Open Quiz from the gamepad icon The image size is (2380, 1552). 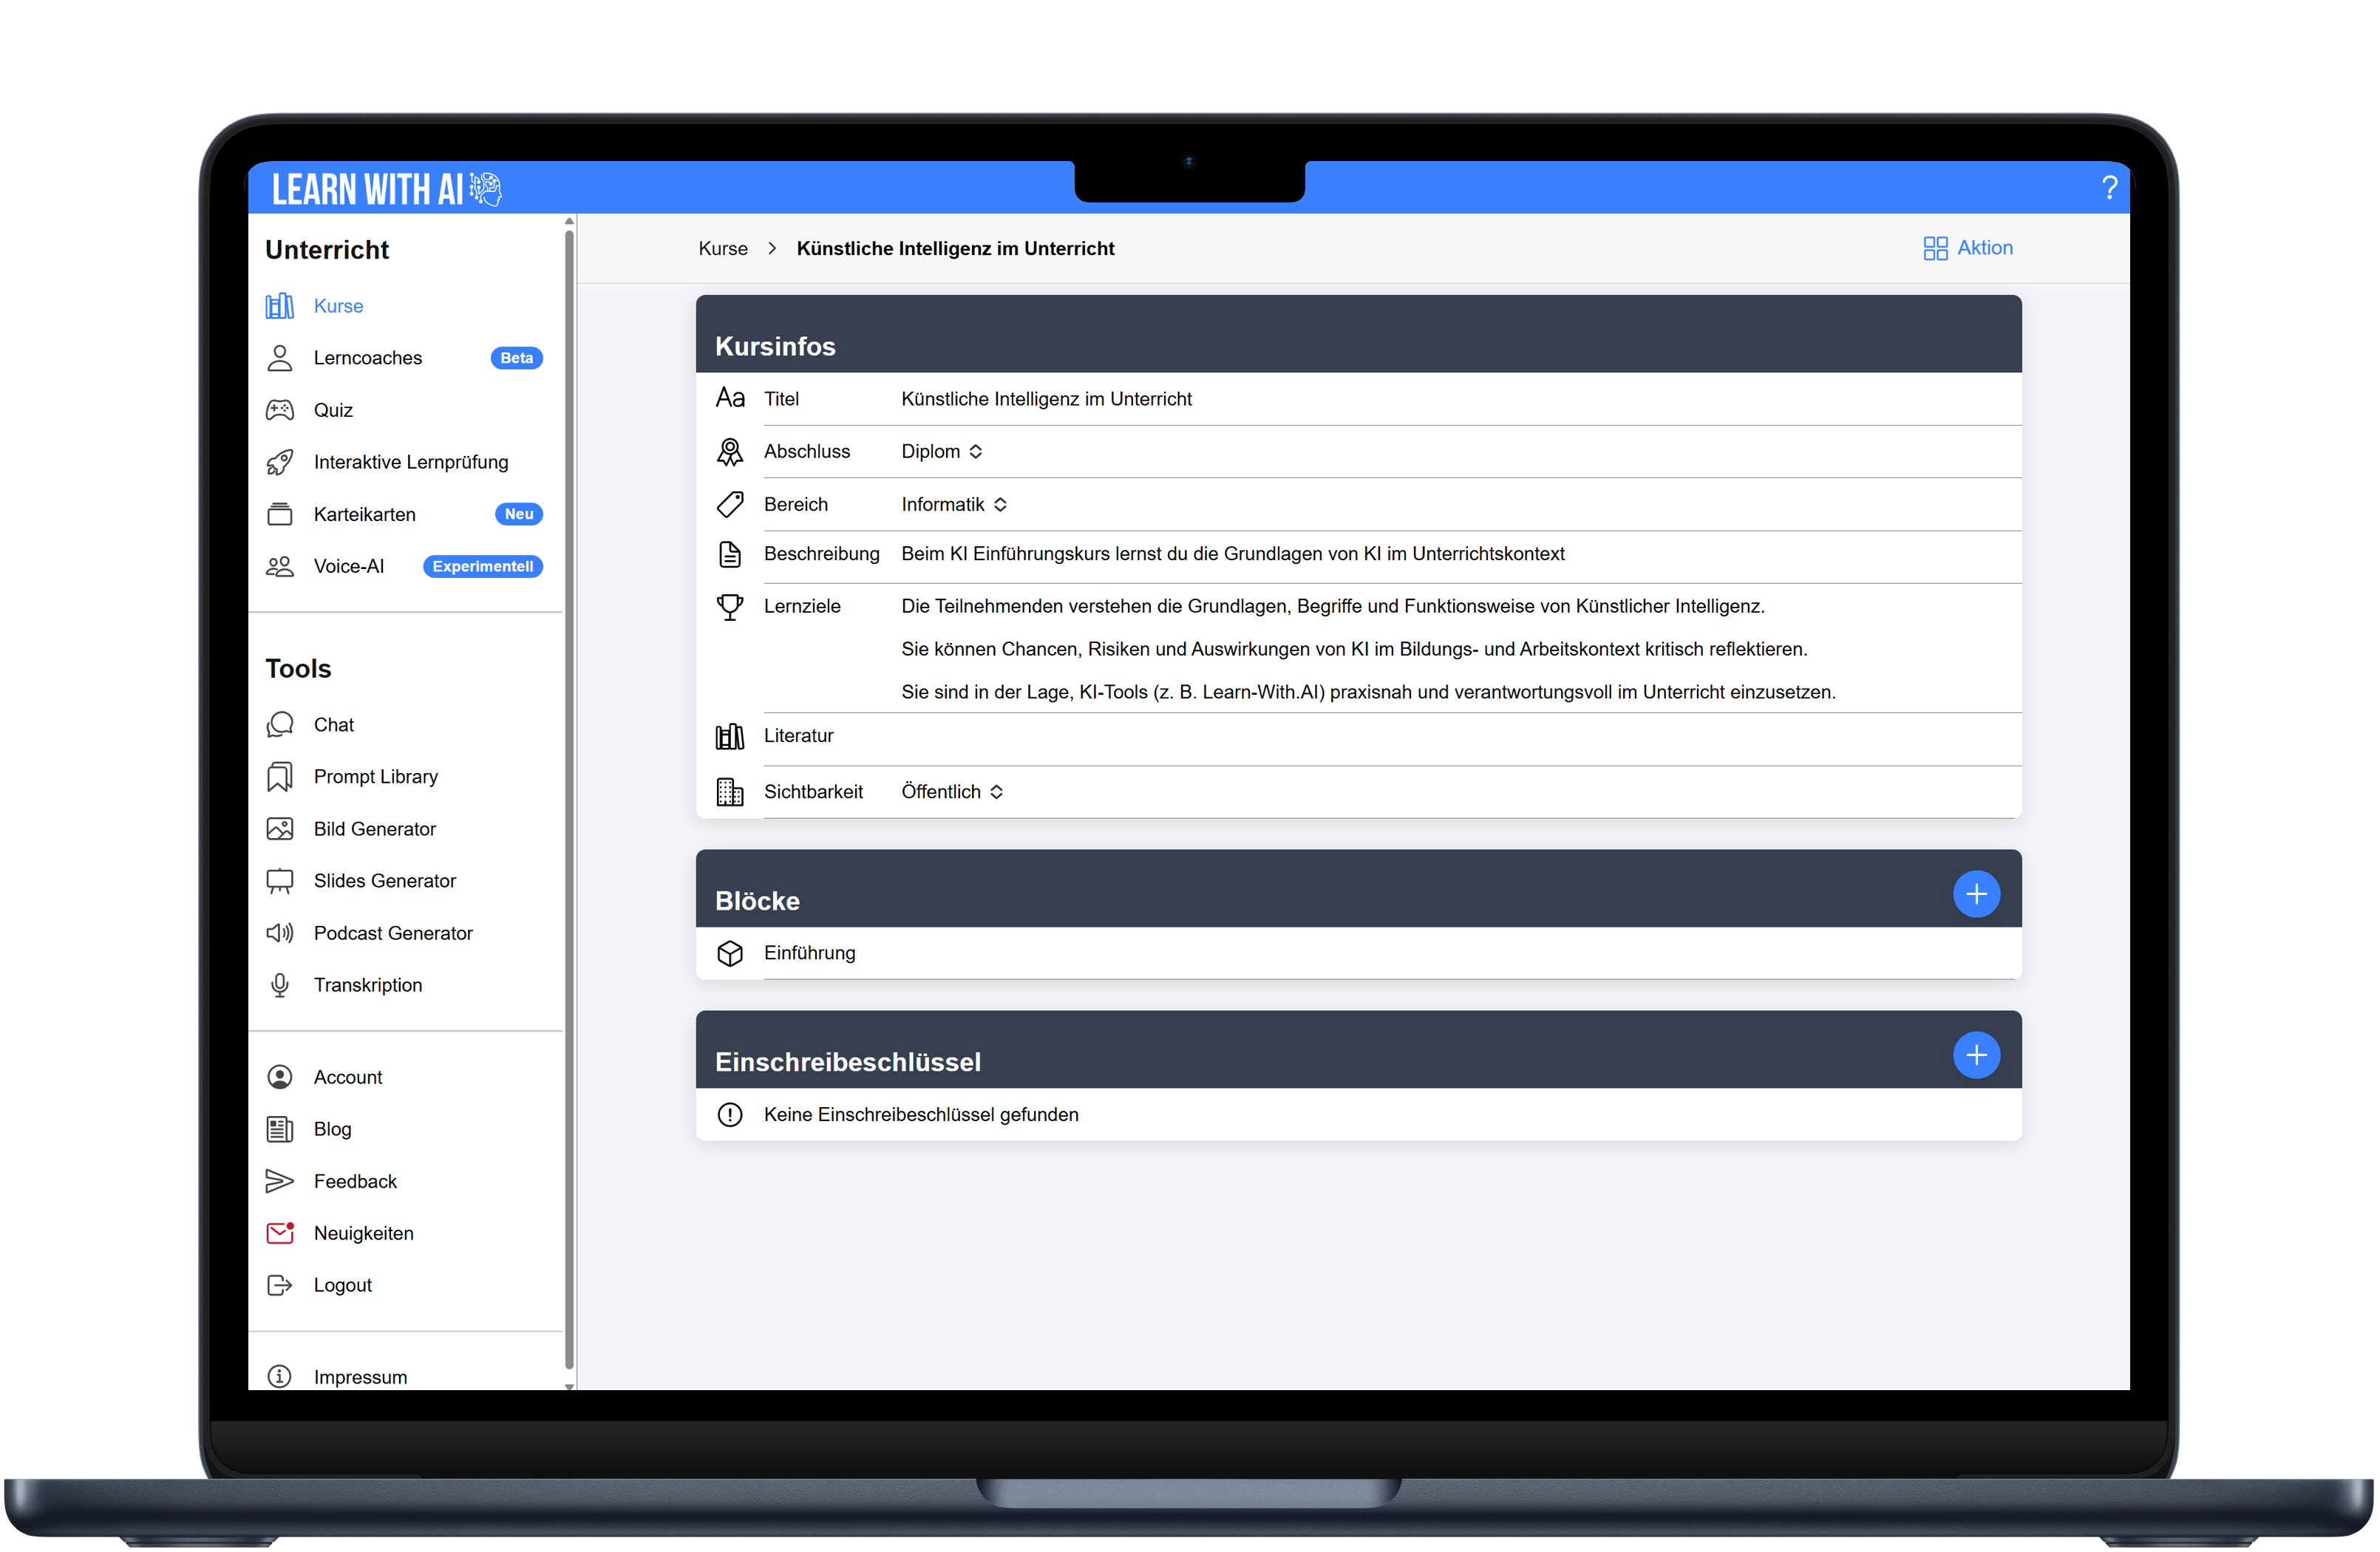pyautogui.click(x=280, y=410)
